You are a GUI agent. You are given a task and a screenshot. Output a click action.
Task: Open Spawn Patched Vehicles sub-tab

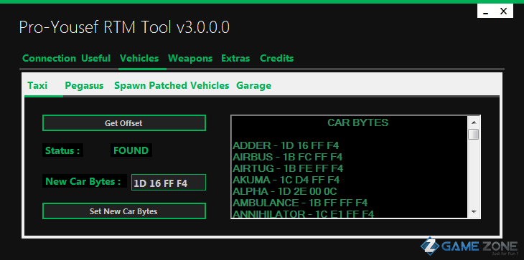172,86
